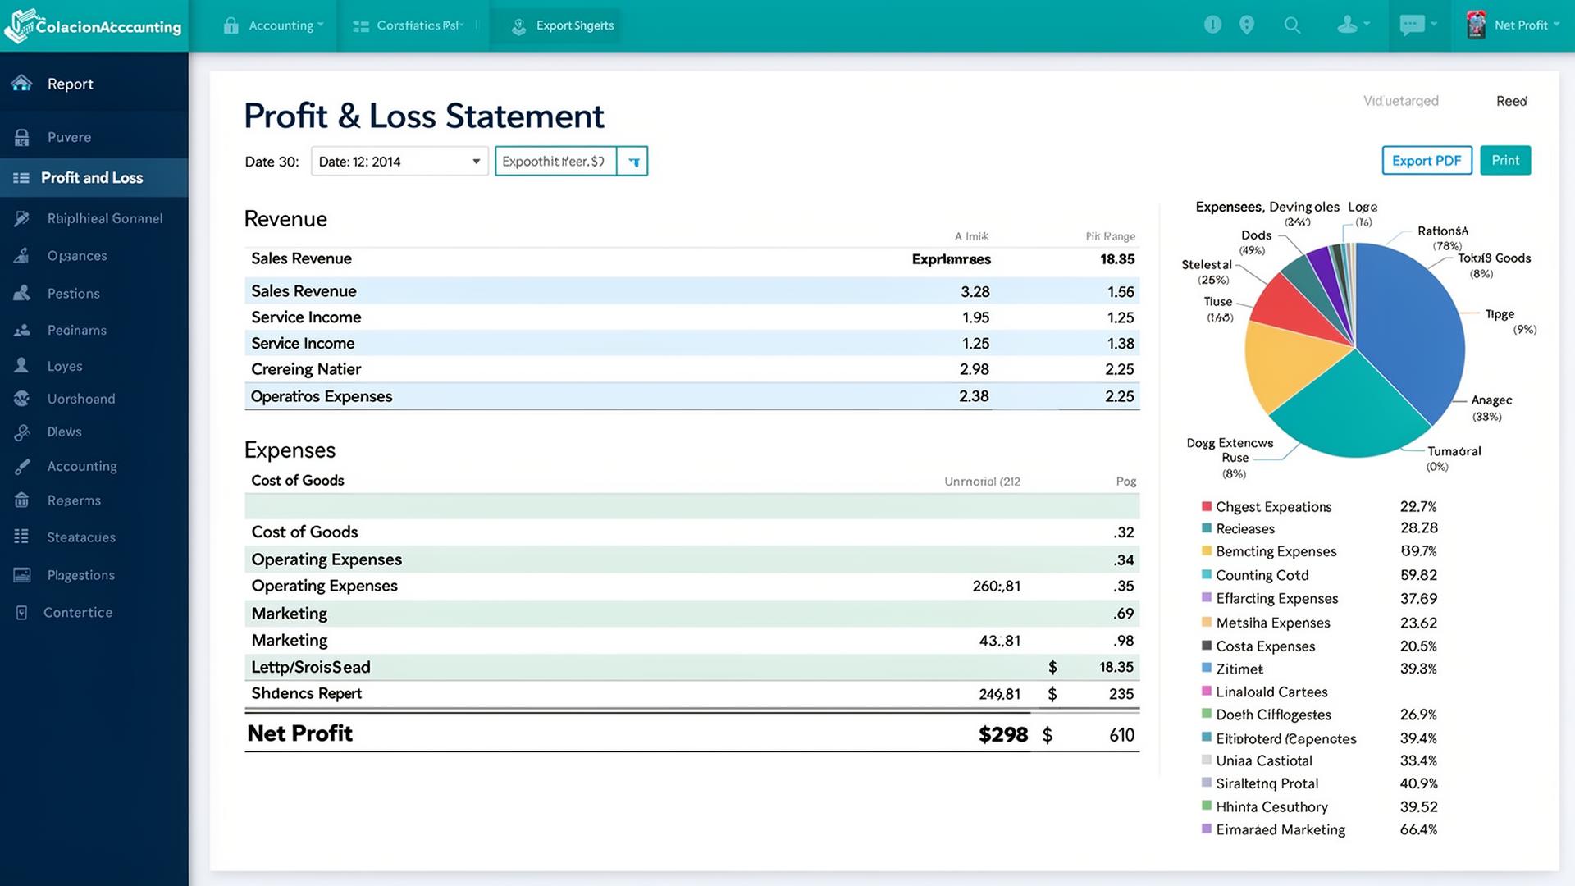This screenshot has height=886, width=1575.
Task: Click the Regerms basket icon
Action: pos(22,500)
